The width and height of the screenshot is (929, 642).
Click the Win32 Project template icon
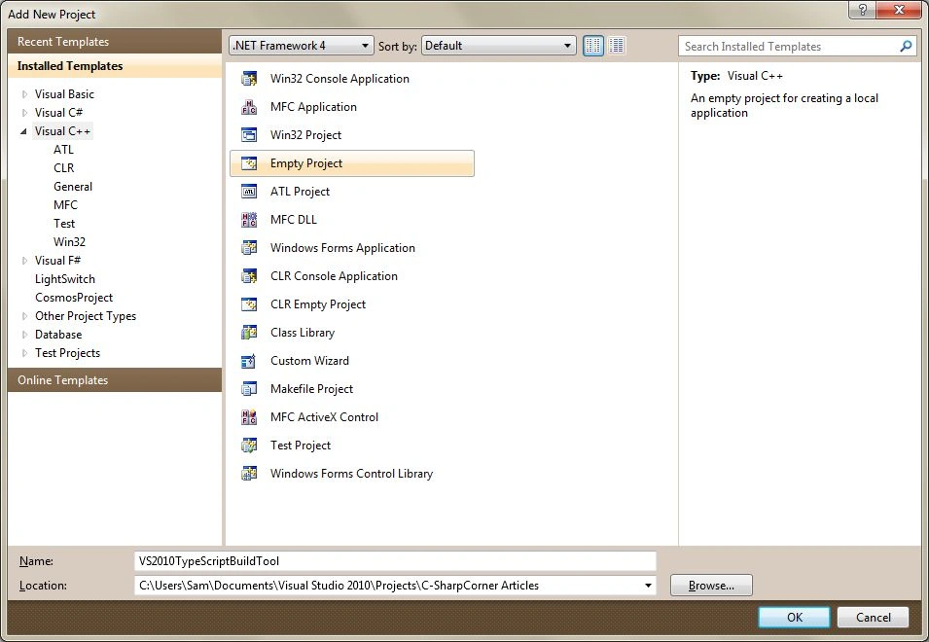[249, 135]
